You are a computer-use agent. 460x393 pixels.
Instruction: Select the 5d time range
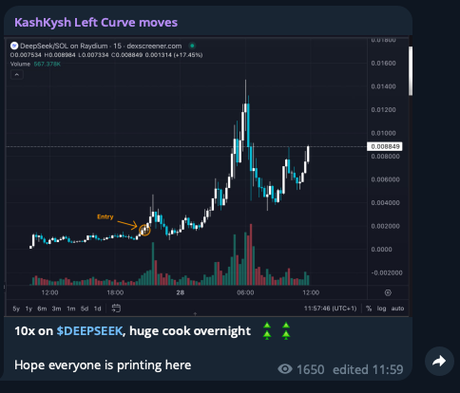(x=85, y=309)
